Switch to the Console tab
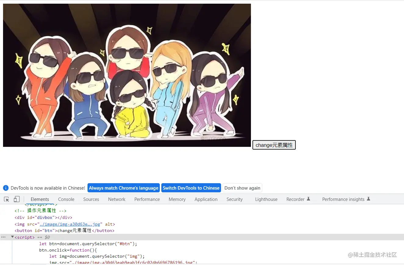 point(66,199)
